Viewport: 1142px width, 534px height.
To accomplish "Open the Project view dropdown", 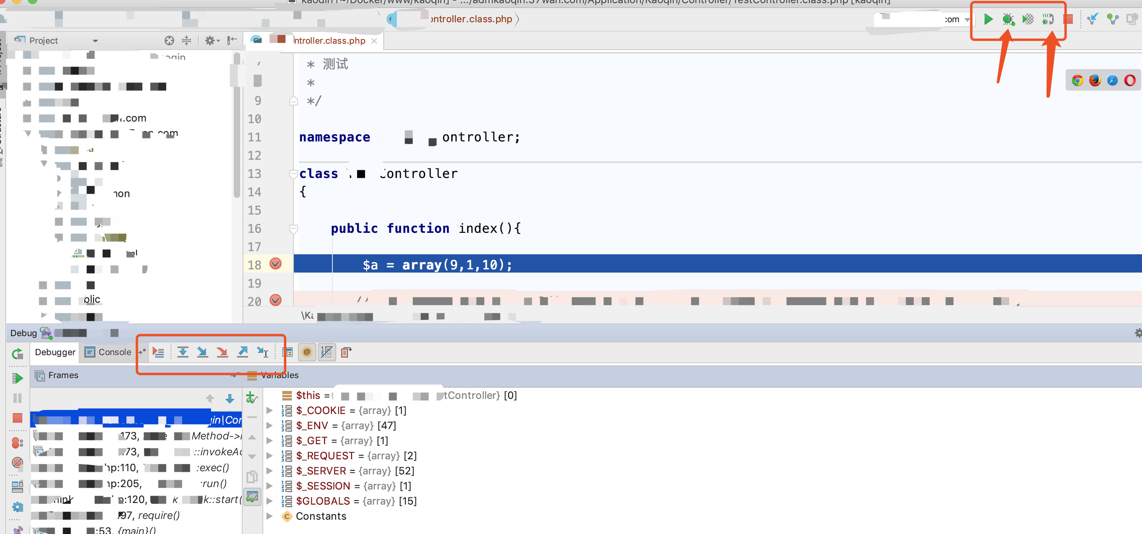I will coord(95,41).
